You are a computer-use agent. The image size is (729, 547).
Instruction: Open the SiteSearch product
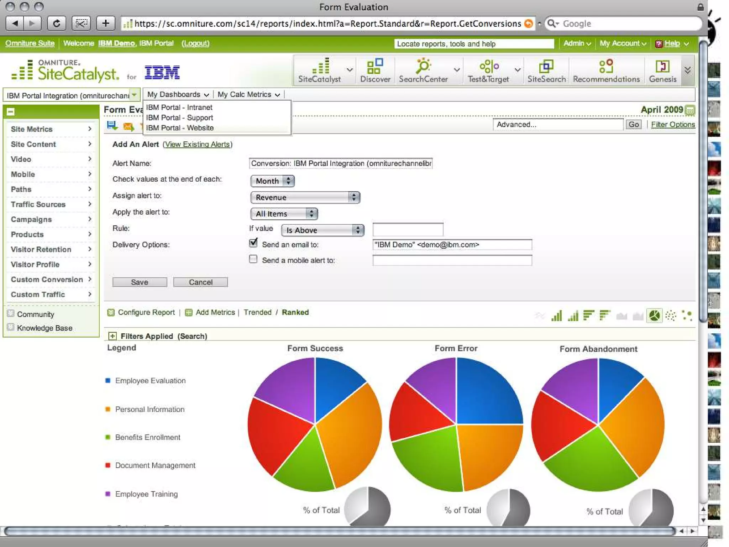546,70
